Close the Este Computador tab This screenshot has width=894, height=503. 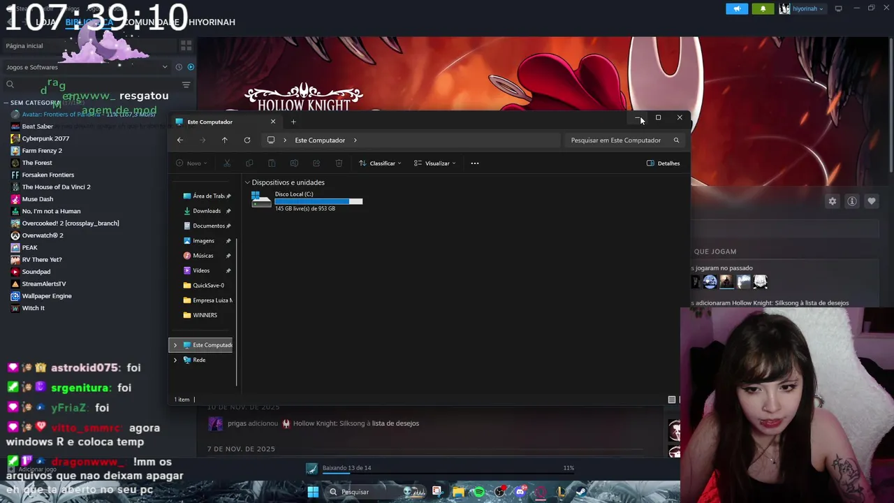point(273,122)
